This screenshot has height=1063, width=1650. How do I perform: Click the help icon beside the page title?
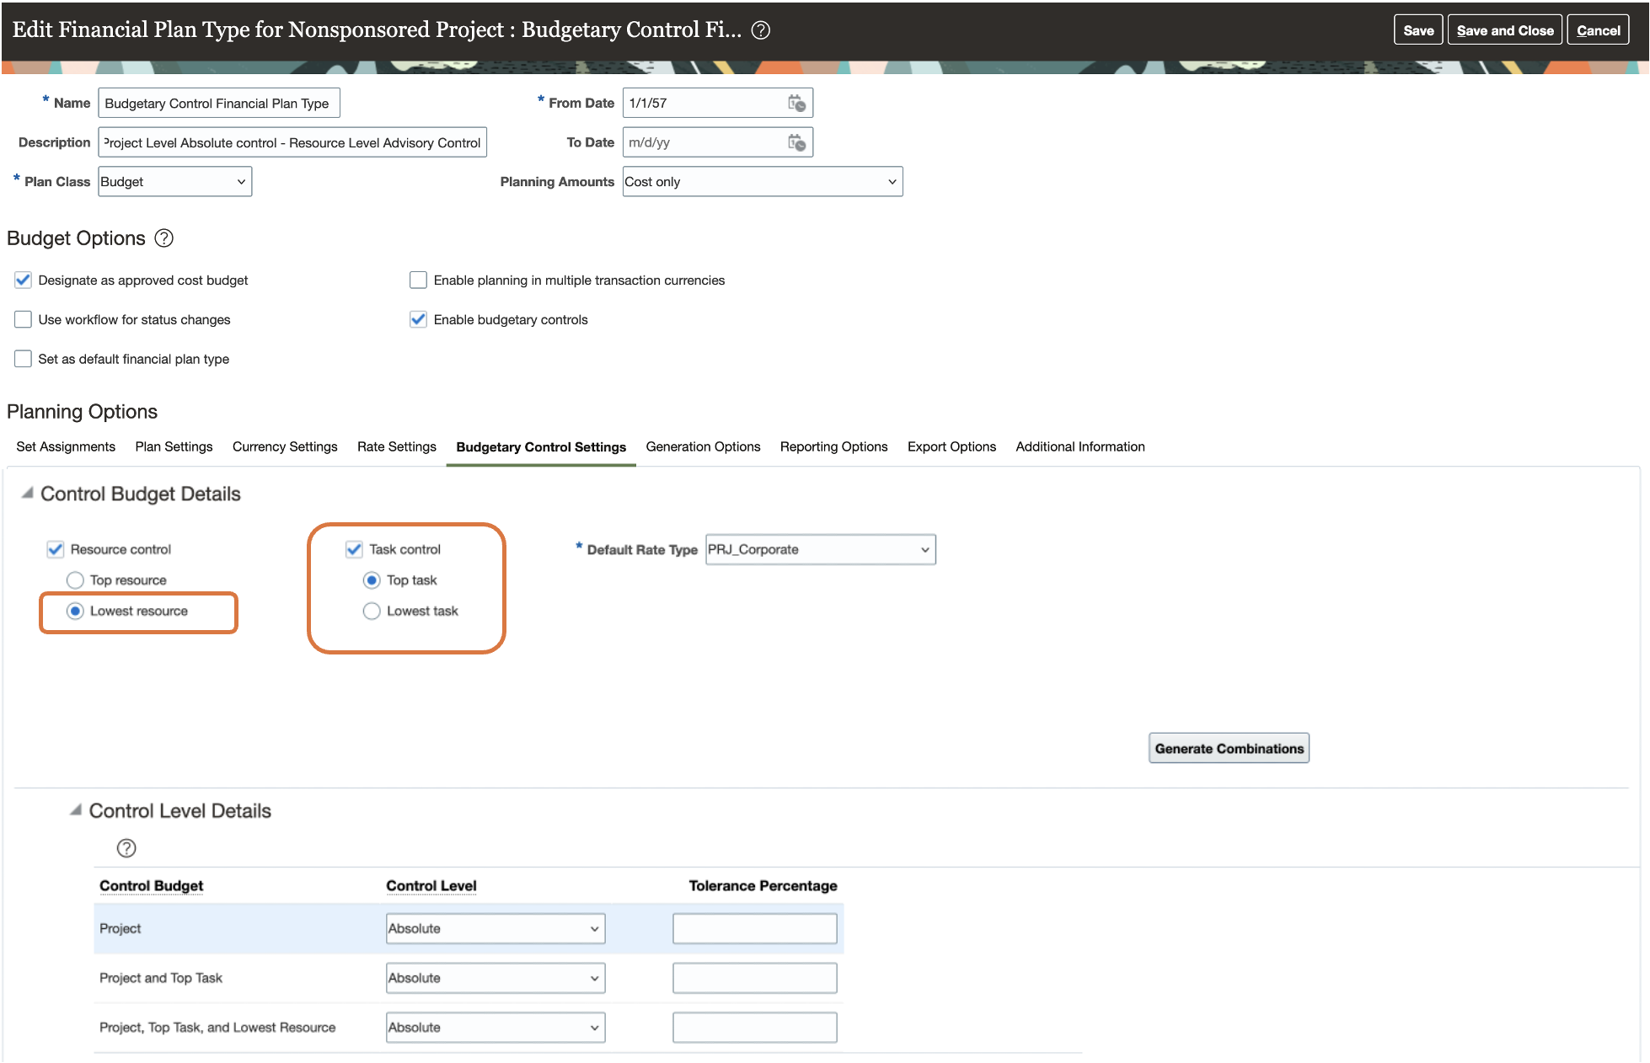760,30
